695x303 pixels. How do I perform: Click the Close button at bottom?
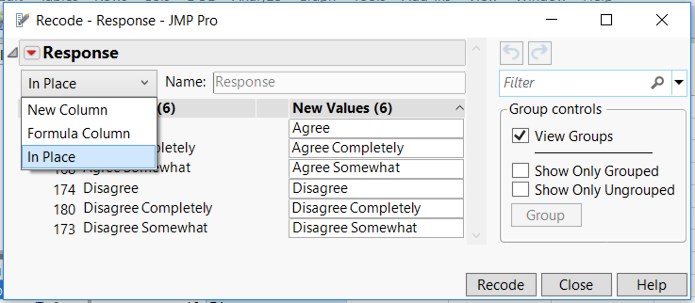pyautogui.click(x=576, y=285)
